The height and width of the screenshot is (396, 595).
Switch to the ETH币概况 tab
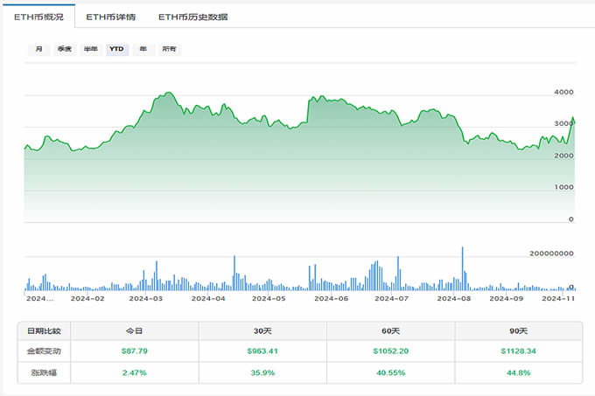pyautogui.click(x=38, y=17)
